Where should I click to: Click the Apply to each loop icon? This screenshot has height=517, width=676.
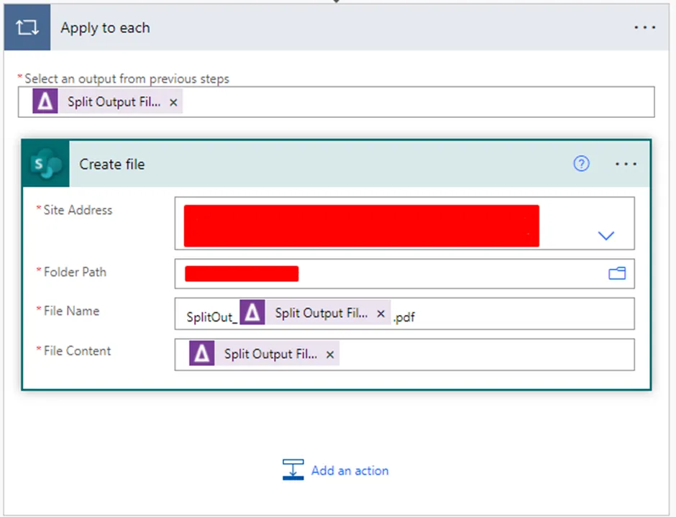[x=27, y=28]
